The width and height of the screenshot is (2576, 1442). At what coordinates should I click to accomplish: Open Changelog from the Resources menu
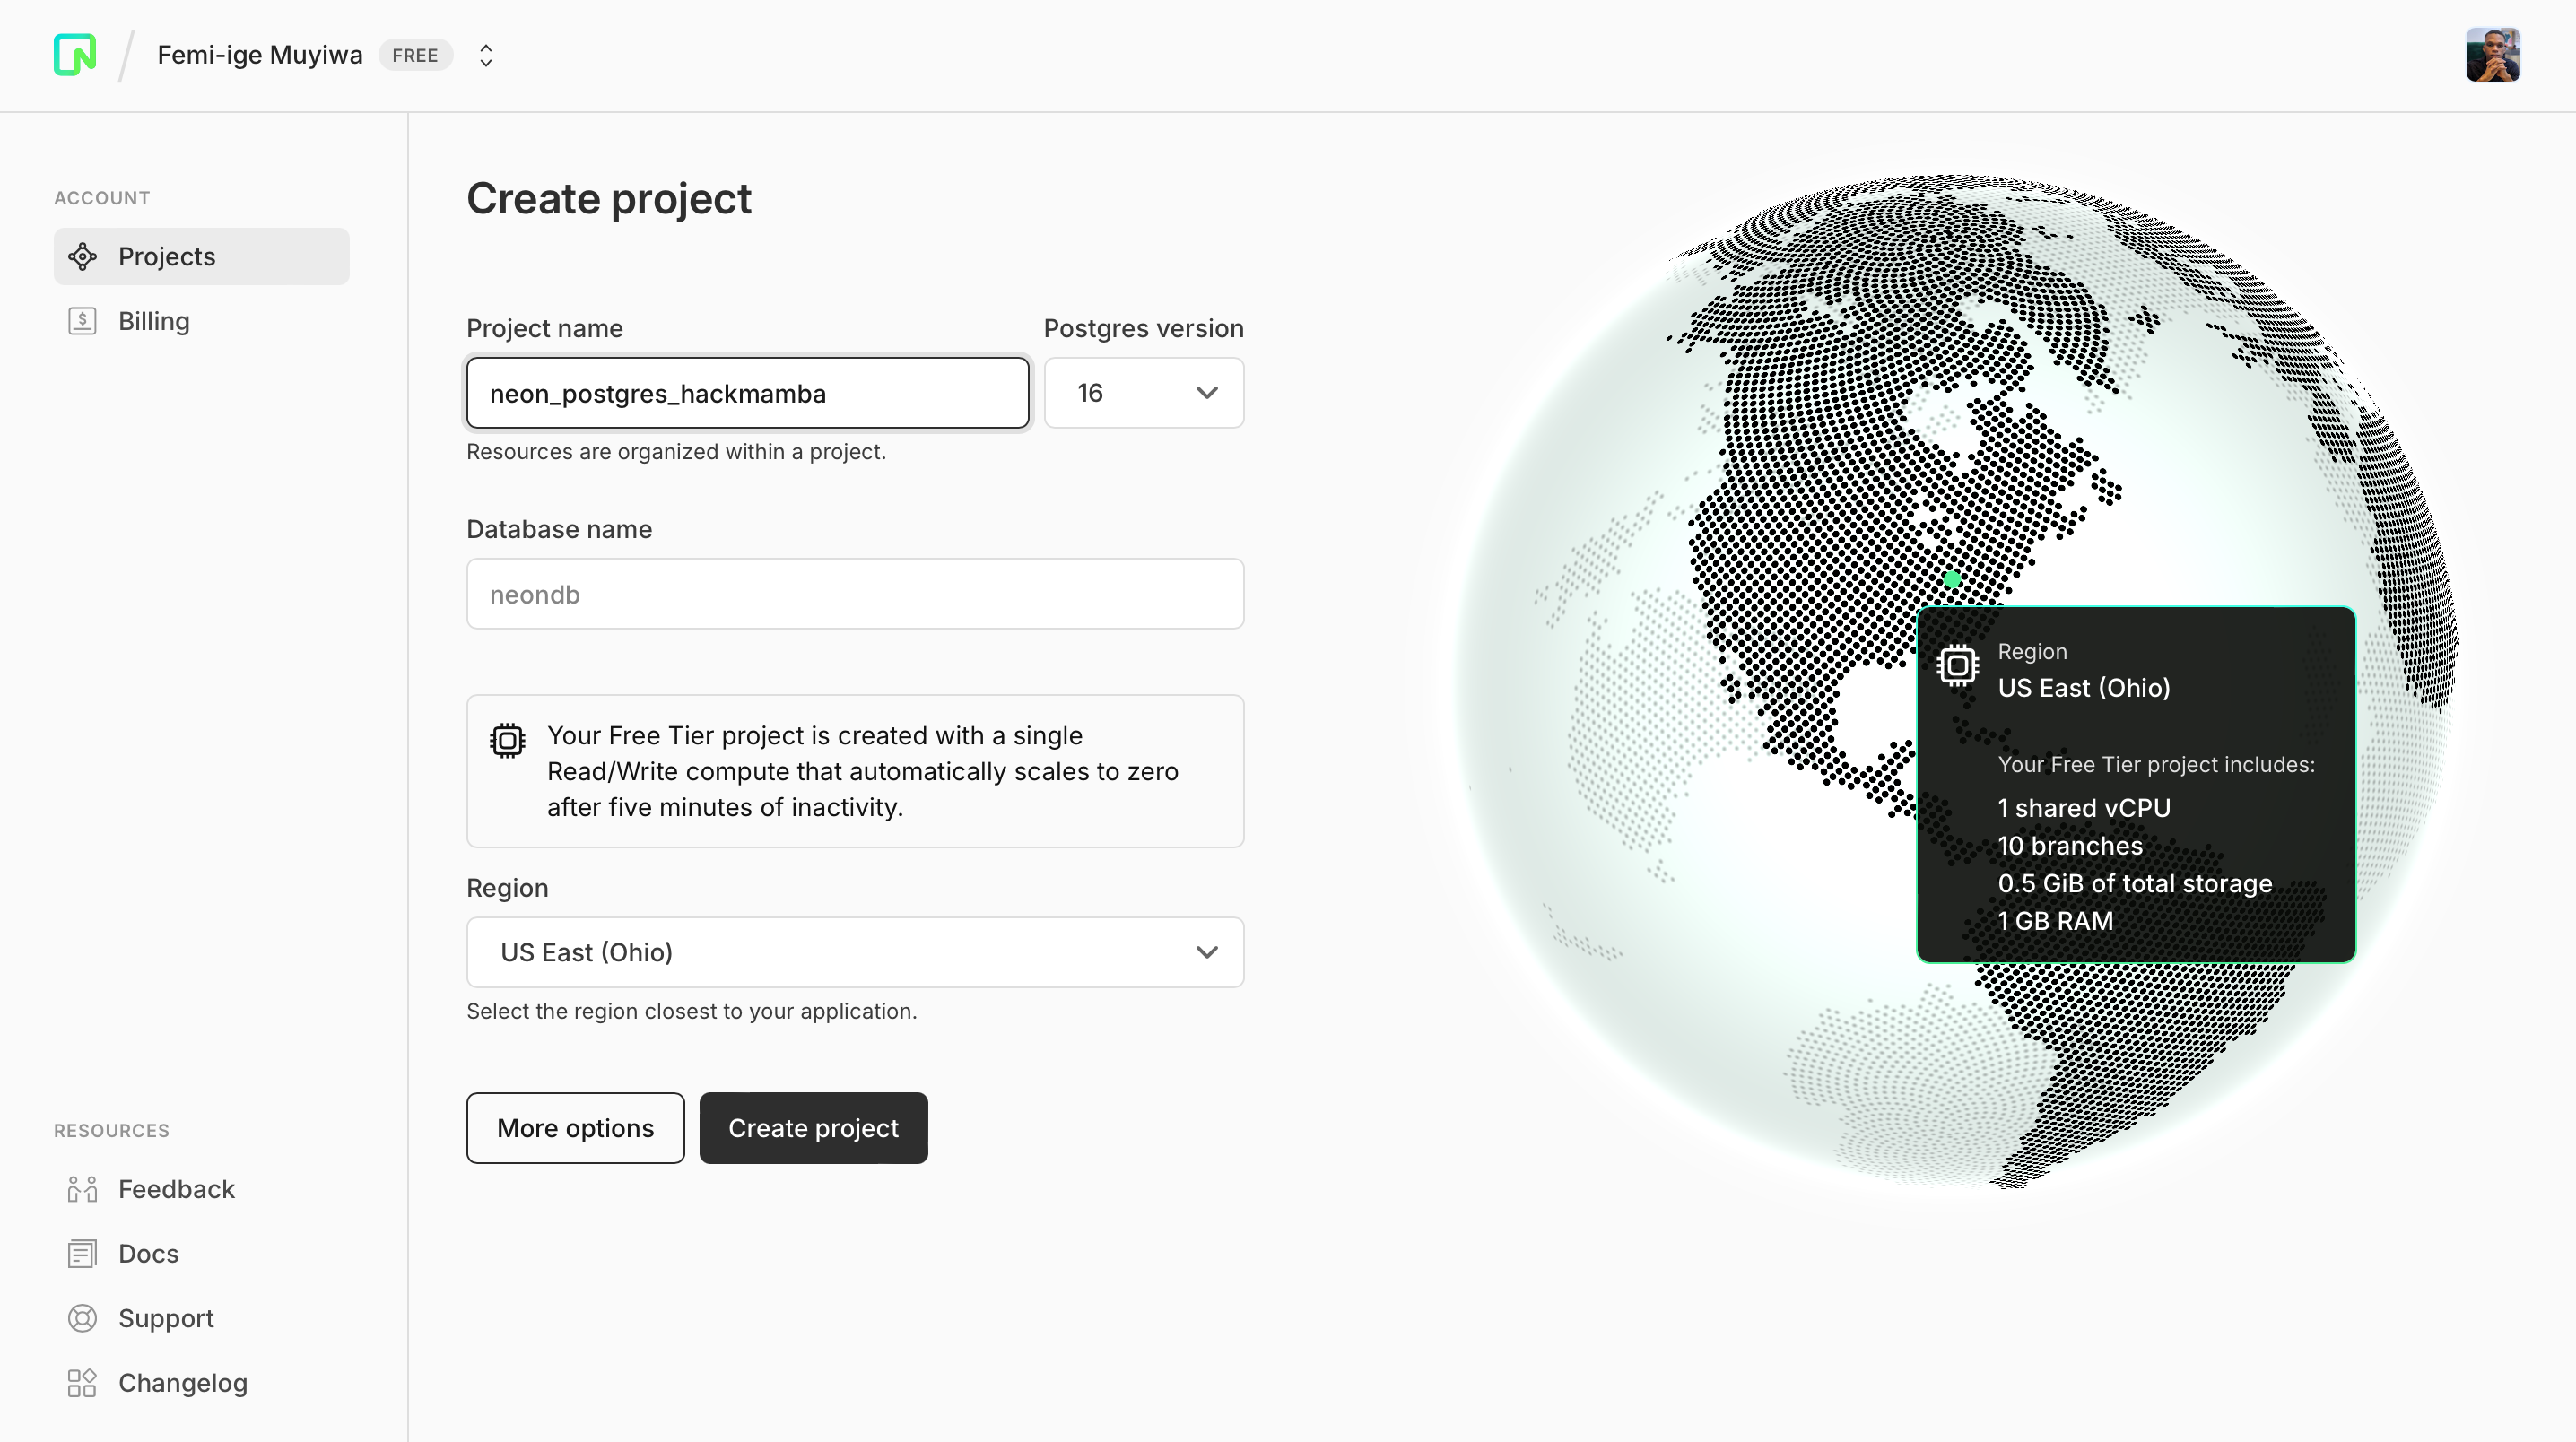(x=182, y=1383)
